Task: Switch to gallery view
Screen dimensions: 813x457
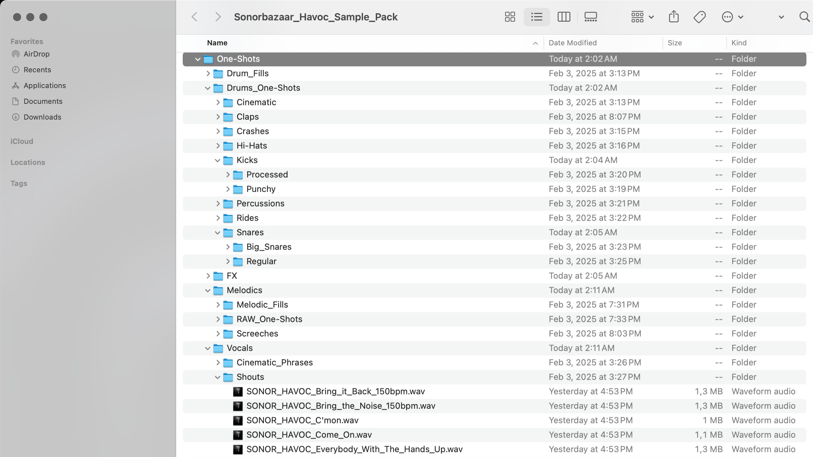Action: pos(591,17)
